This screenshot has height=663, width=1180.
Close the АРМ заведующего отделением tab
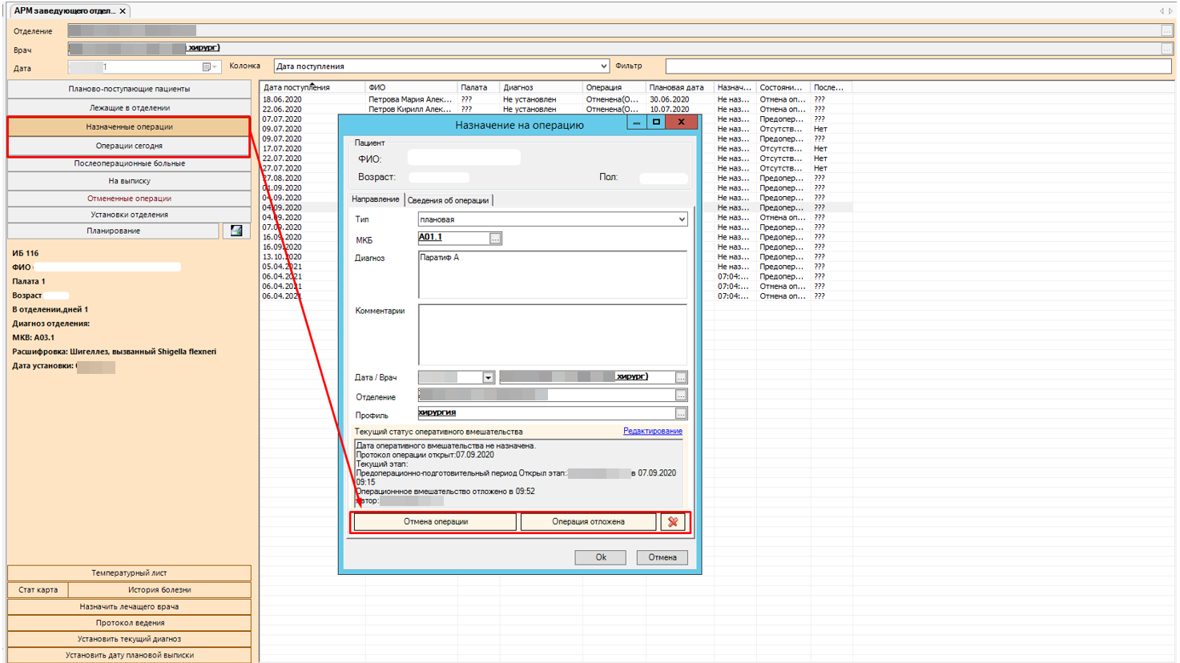click(x=123, y=11)
